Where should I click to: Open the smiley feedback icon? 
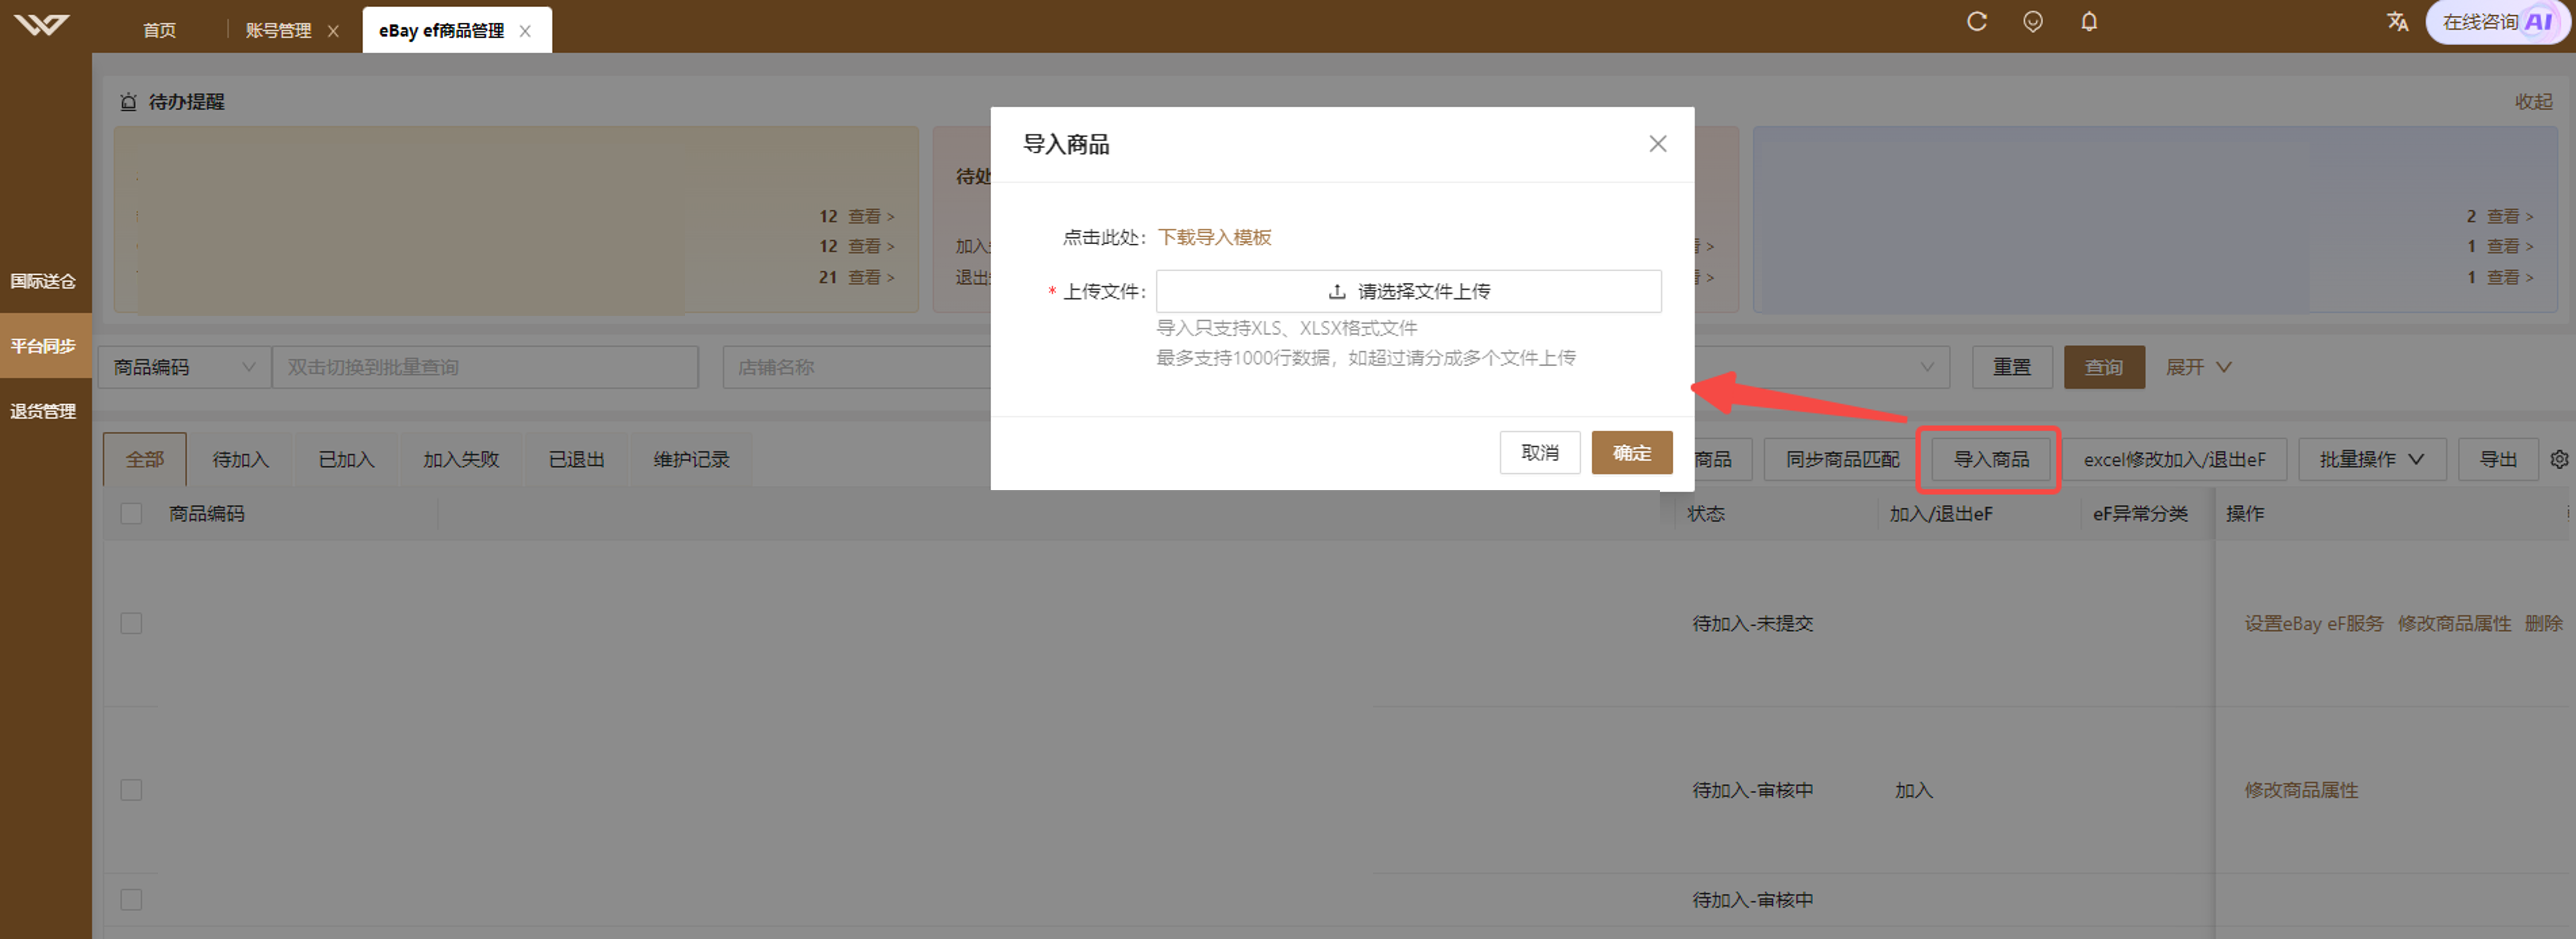[x=2032, y=21]
